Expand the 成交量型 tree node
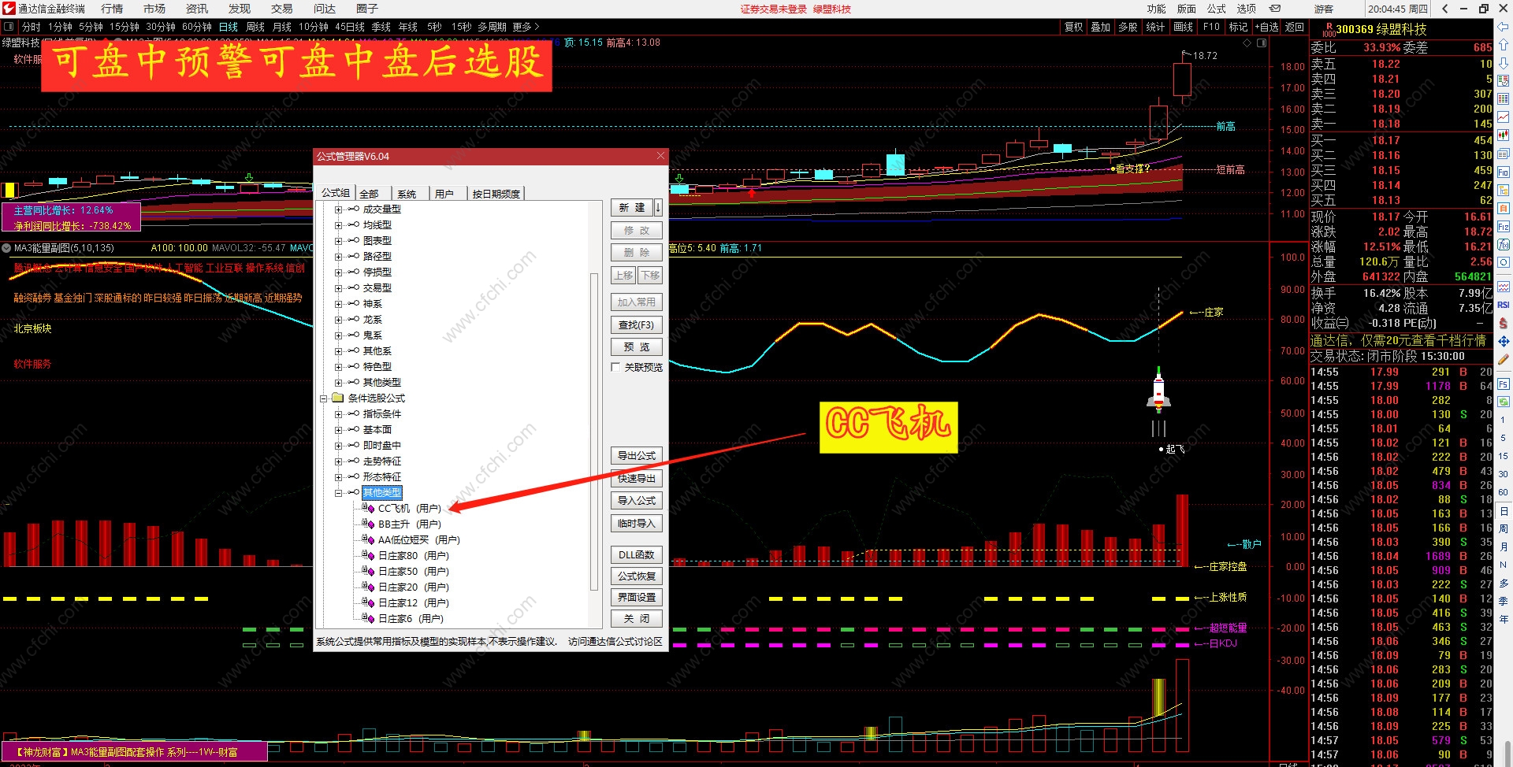 pyautogui.click(x=338, y=209)
